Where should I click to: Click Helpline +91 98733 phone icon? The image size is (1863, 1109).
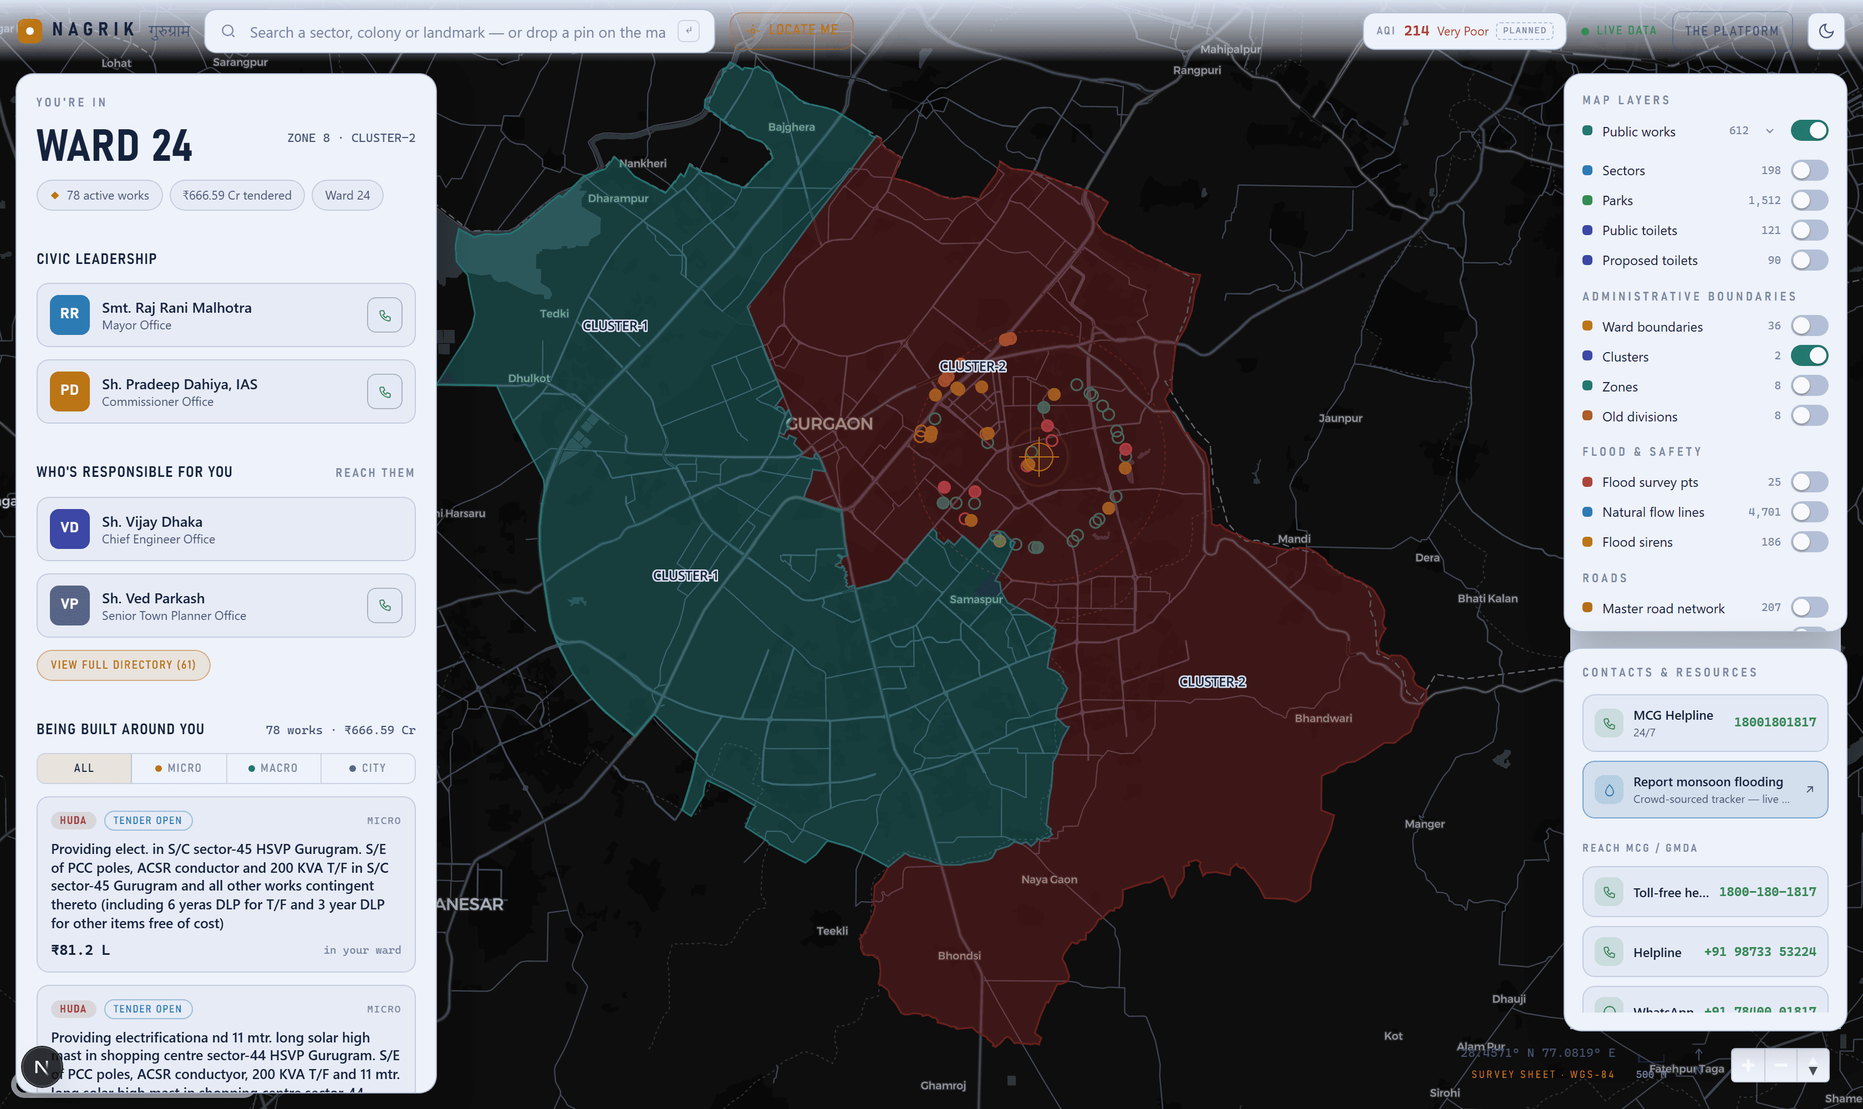click(x=1609, y=952)
